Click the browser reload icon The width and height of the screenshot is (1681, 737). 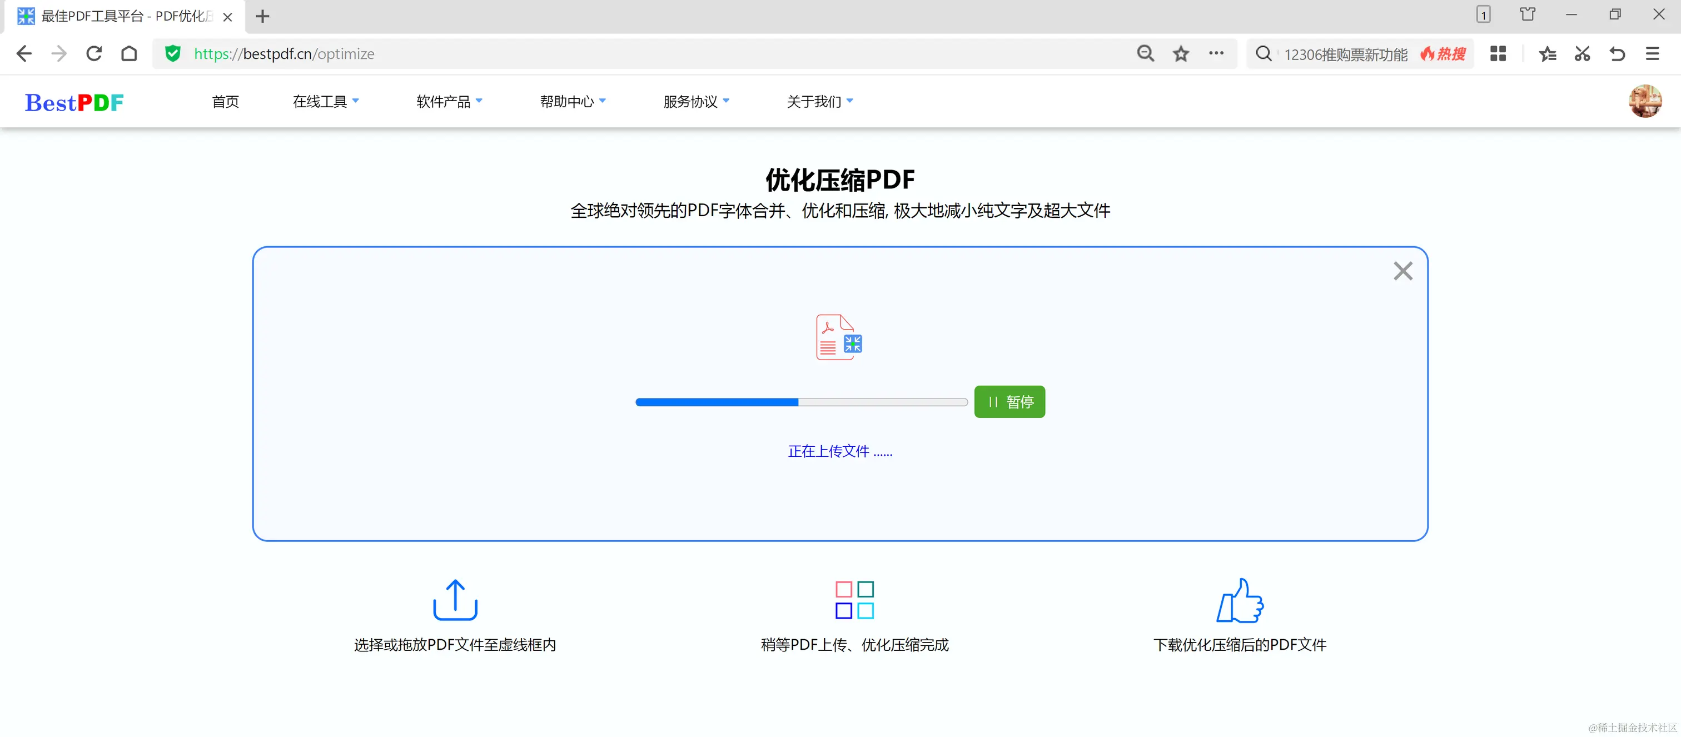point(94,53)
